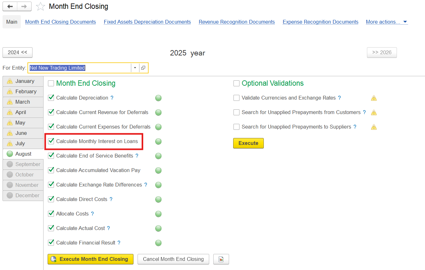
Task: Click the For Entity input field
Action: click(x=80, y=68)
